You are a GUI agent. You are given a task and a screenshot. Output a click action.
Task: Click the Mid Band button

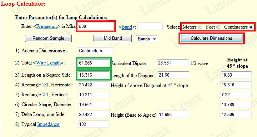tap(112, 38)
